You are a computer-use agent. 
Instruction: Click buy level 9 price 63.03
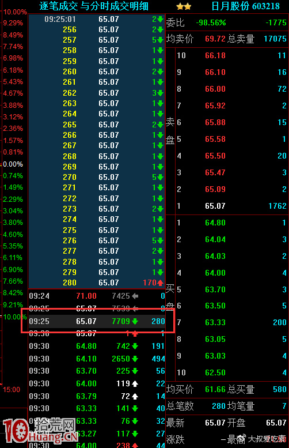coord(215,356)
